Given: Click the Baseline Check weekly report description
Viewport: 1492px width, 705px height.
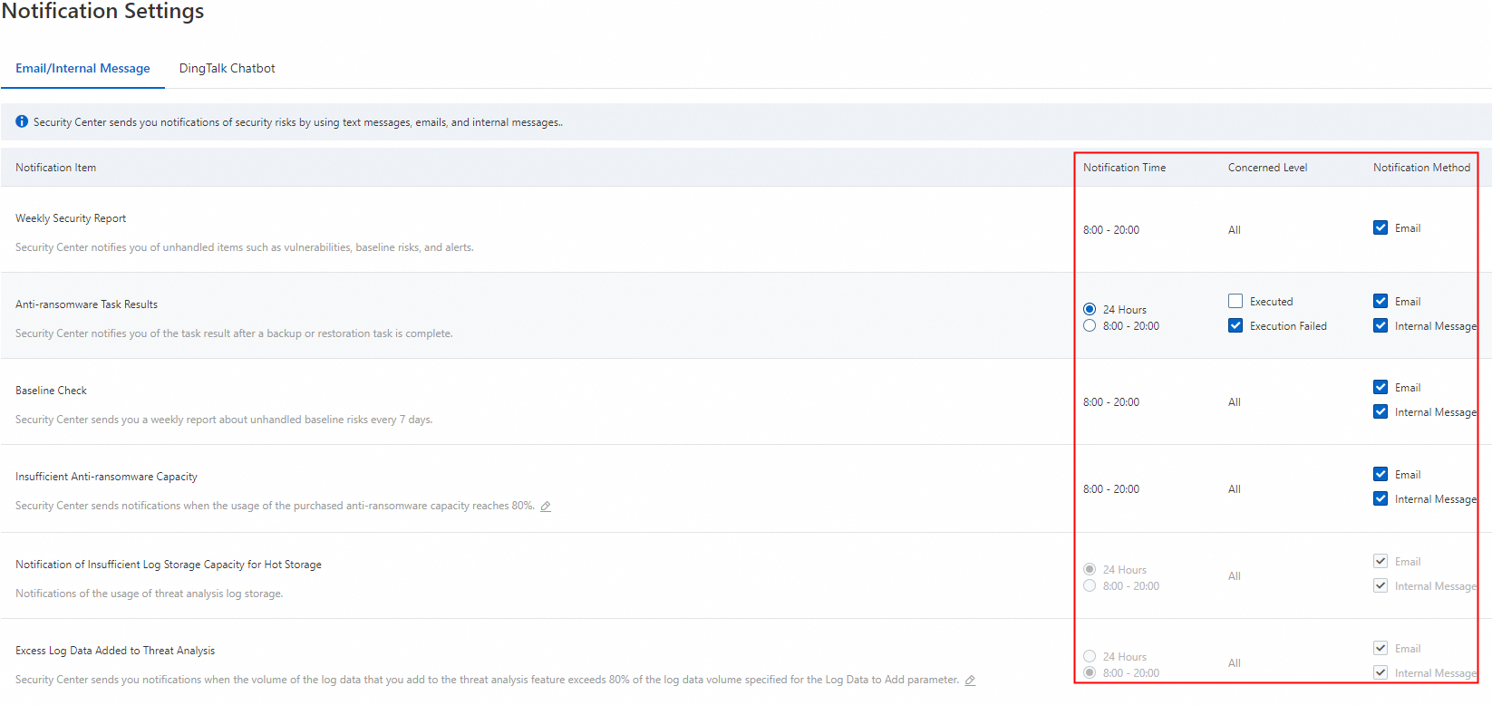Looking at the screenshot, I should pos(224,420).
